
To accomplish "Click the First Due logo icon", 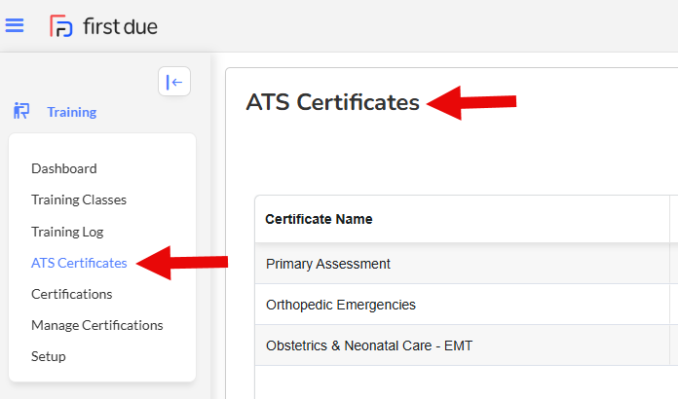I will click(x=61, y=26).
